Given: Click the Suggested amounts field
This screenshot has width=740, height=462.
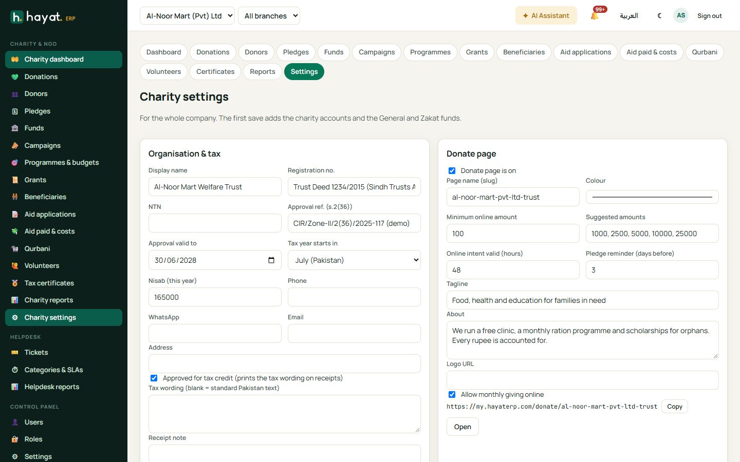Looking at the screenshot, I should click(x=652, y=234).
